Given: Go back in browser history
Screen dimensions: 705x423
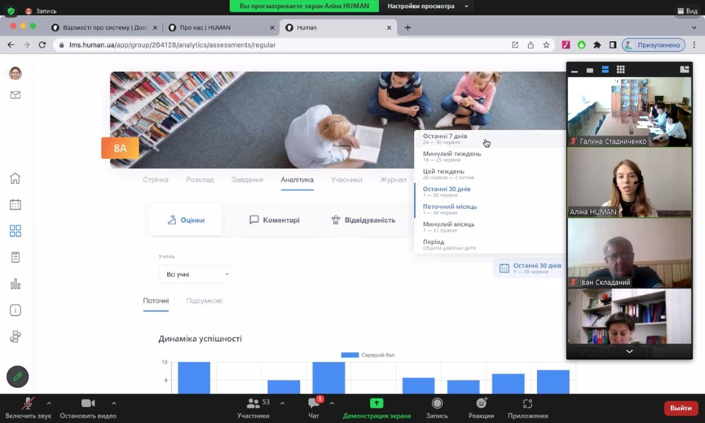Looking at the screenshot, I should [11, 45].
